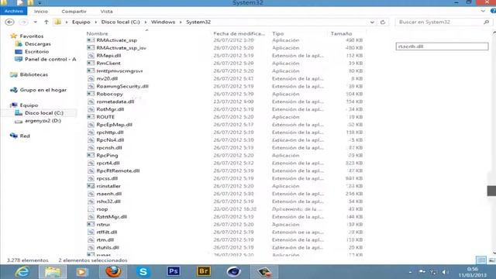The width and height of the screenshot is (496, 279).
Task: Select the file rtutils.dll
Action: click(108, 247)
